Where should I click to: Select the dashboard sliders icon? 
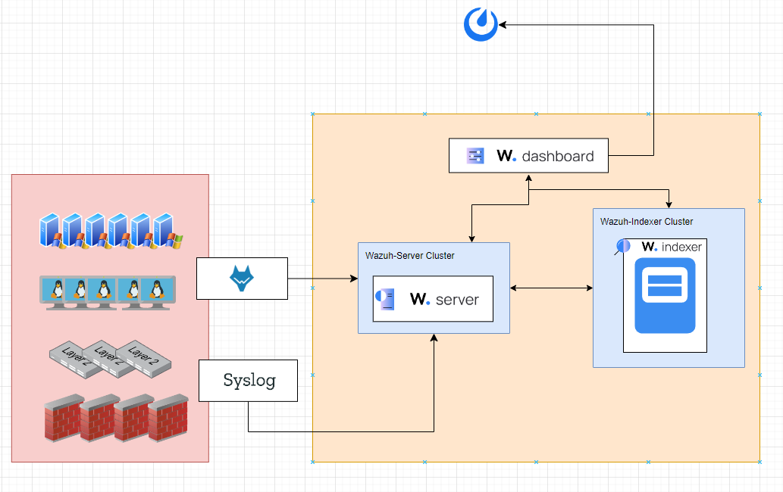coord(475,156)
